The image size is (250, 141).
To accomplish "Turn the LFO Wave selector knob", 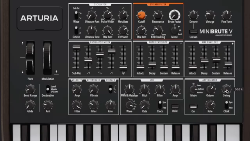I will (129, 105).
